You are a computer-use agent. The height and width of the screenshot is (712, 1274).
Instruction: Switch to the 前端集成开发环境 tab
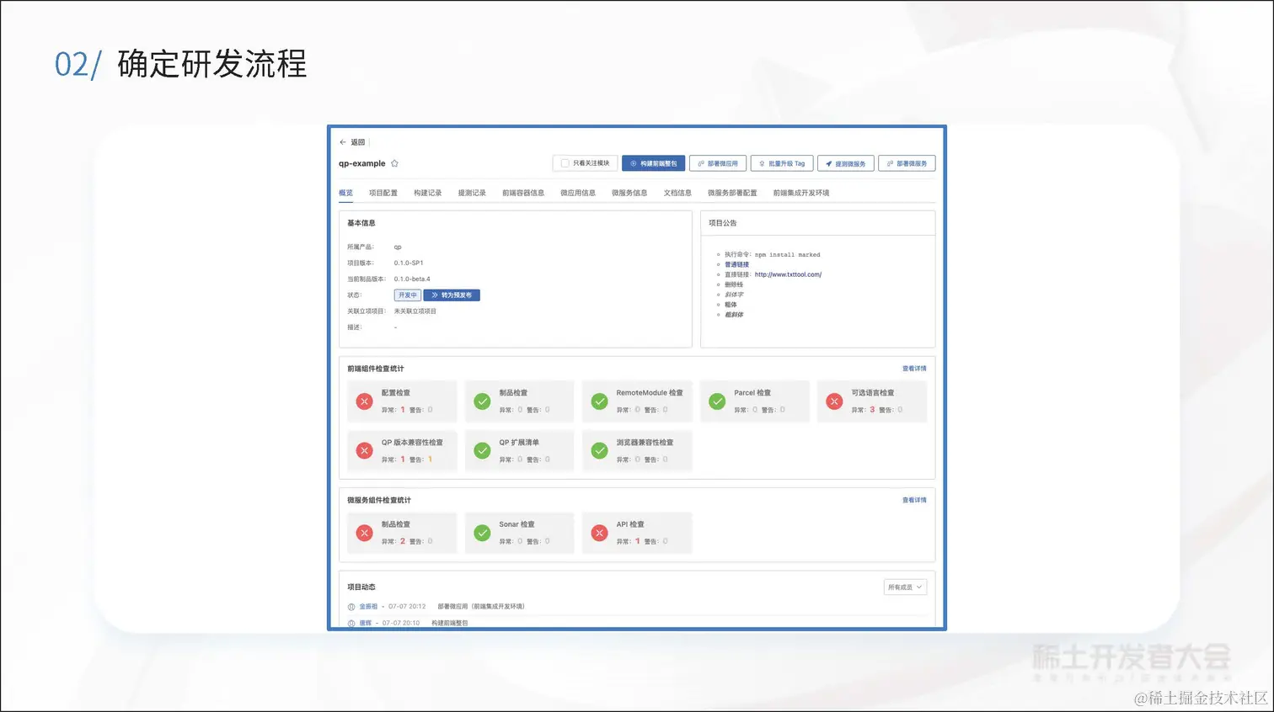(801, 193)
